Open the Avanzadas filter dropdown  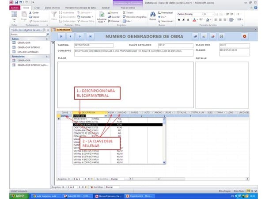85,17
